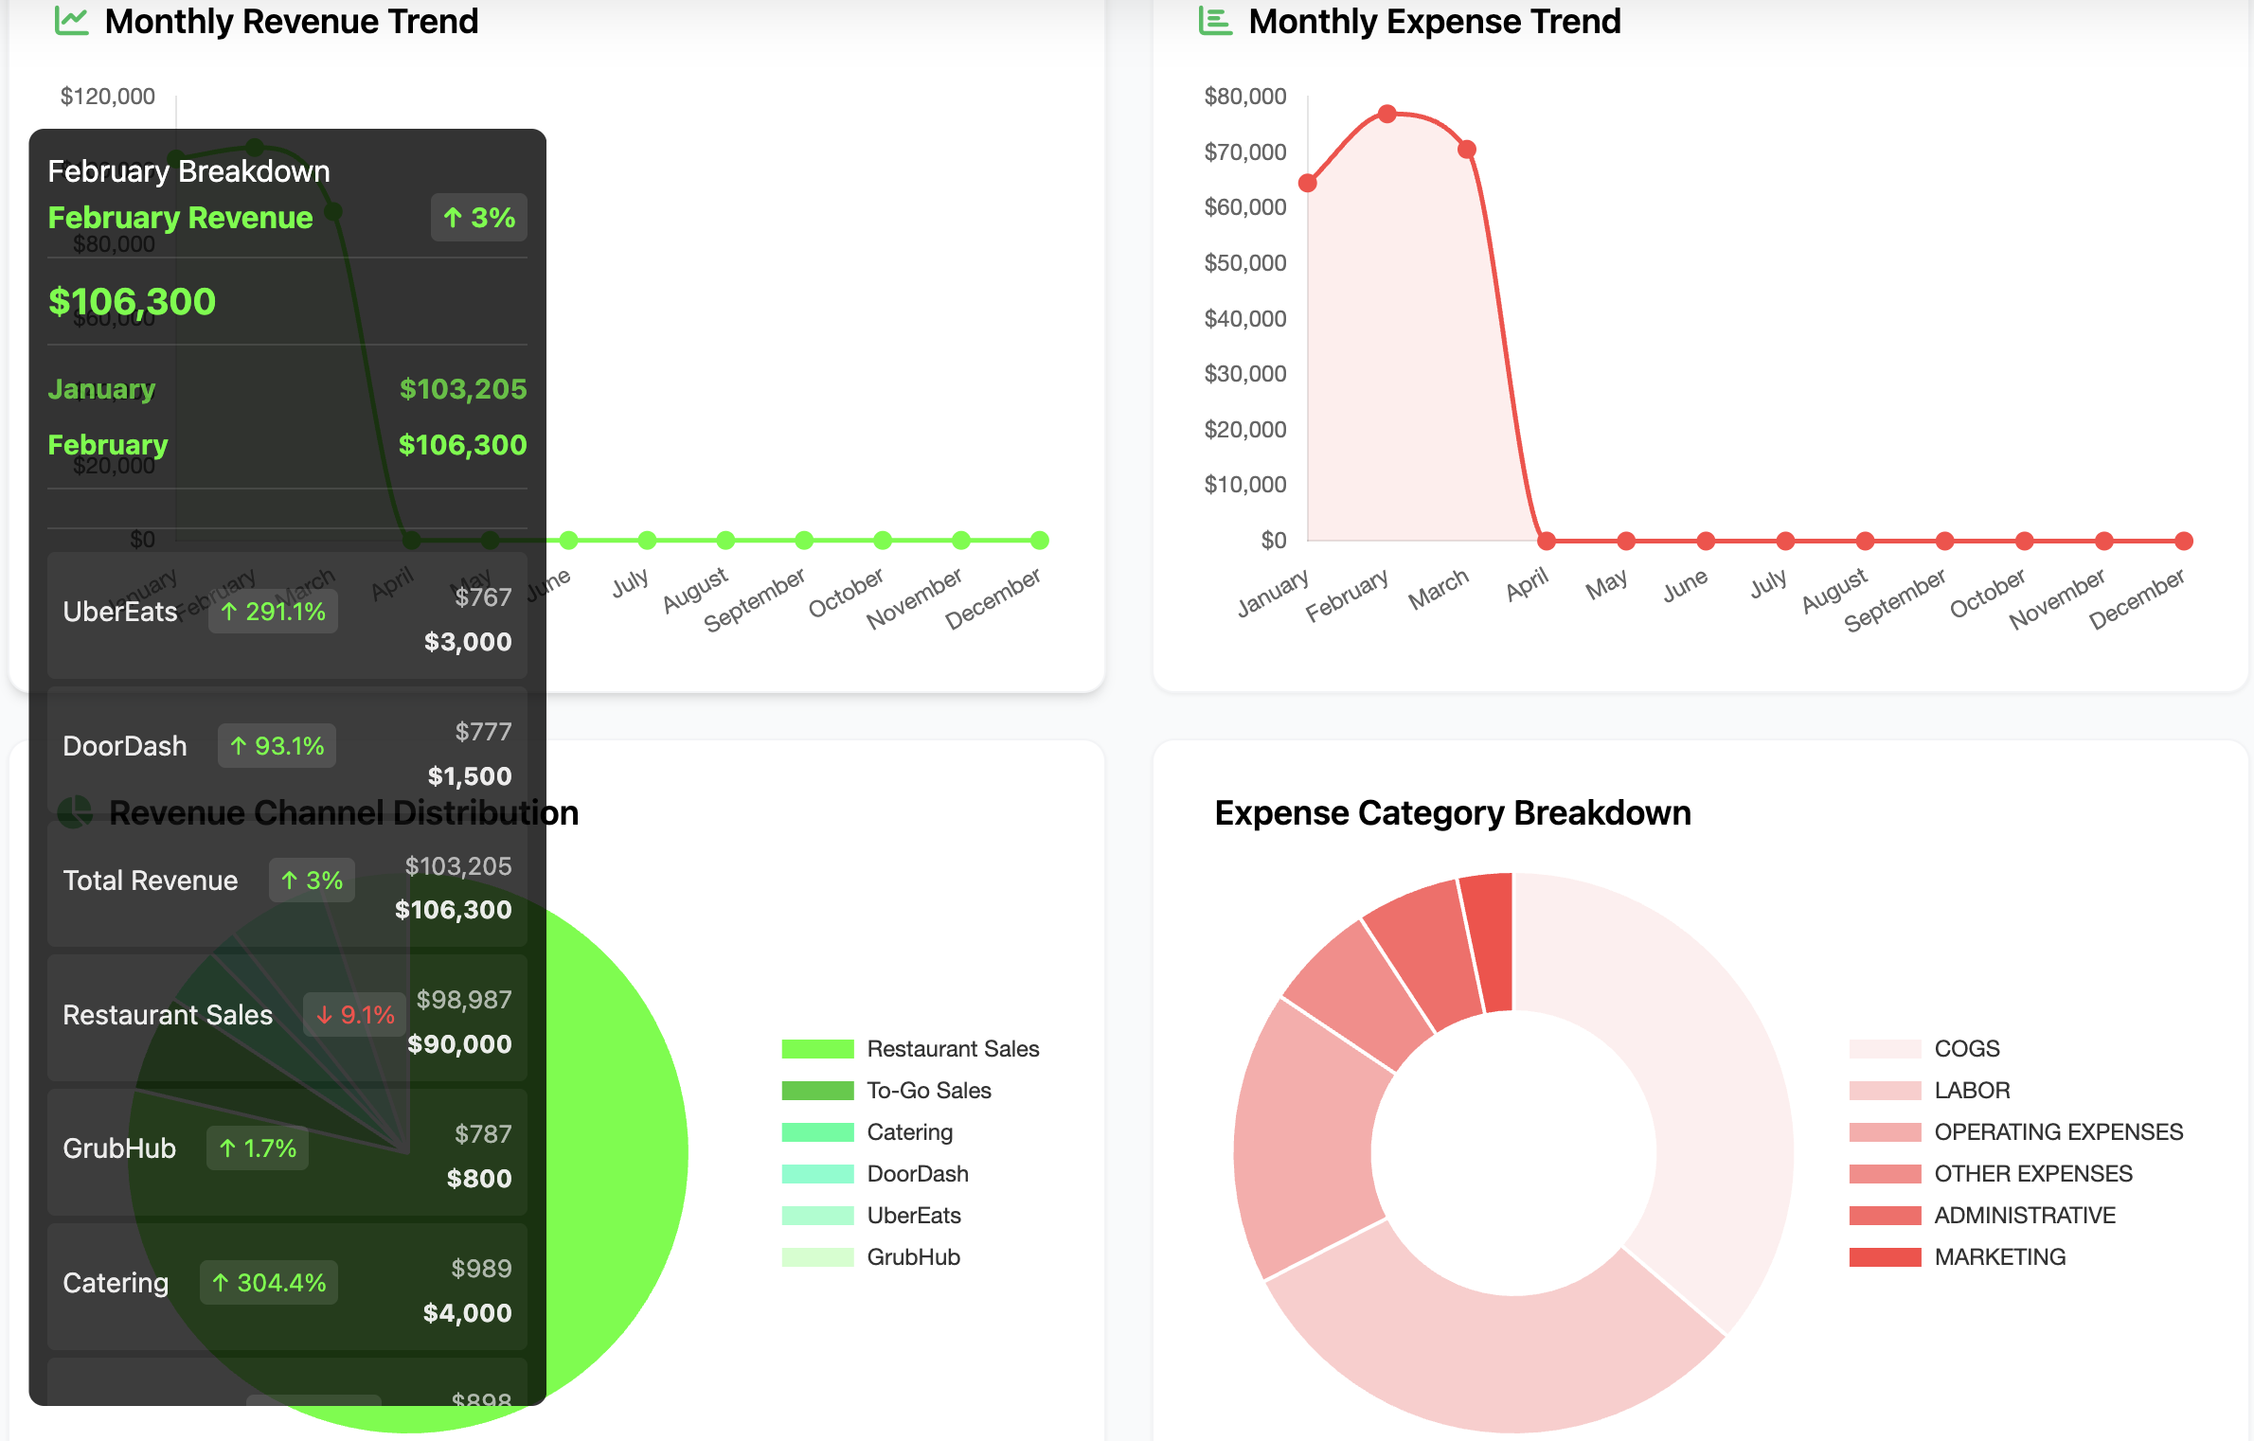This screenshot has width=2254, height=1441.
Task: Click the Restaurant Sales 9.1% decrease badge
Action: click(355, 1015)
